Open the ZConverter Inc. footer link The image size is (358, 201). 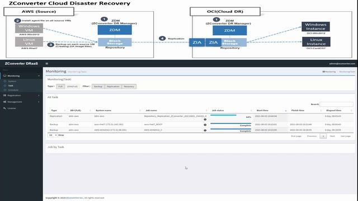point(74,198)
